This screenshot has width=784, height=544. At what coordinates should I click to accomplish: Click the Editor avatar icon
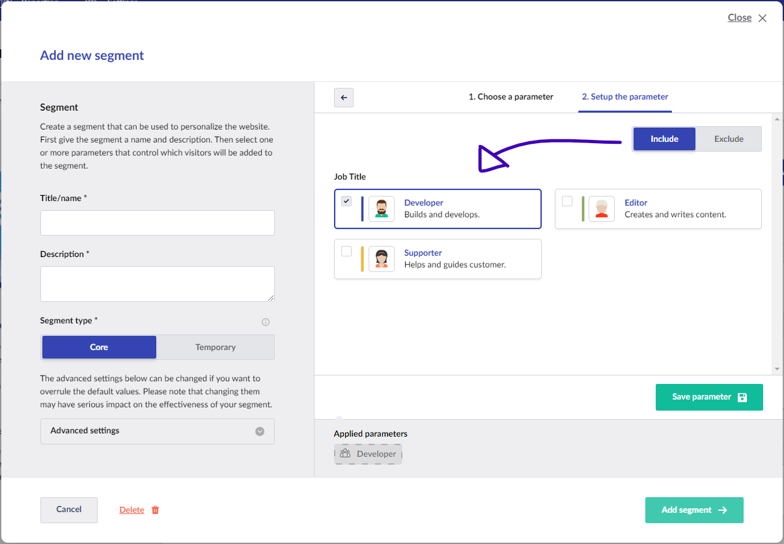click(602, 209)
